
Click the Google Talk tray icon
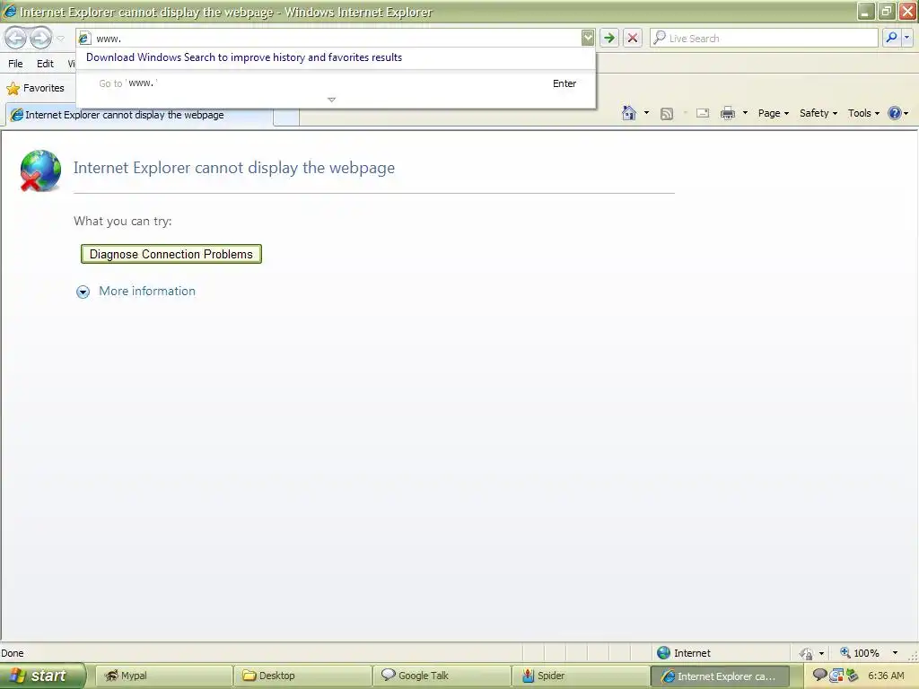[819, 675]
